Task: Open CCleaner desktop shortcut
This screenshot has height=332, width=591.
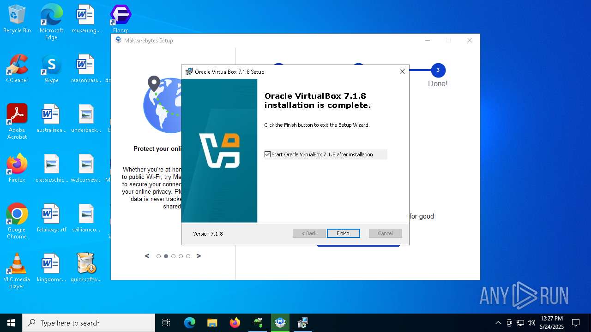Action: coord(17,69)
